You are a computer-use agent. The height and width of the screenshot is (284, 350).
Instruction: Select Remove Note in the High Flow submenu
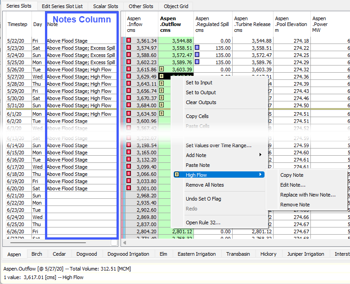295,205
